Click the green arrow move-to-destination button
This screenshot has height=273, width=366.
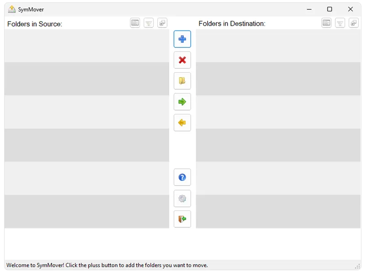[x=182, y=102]
